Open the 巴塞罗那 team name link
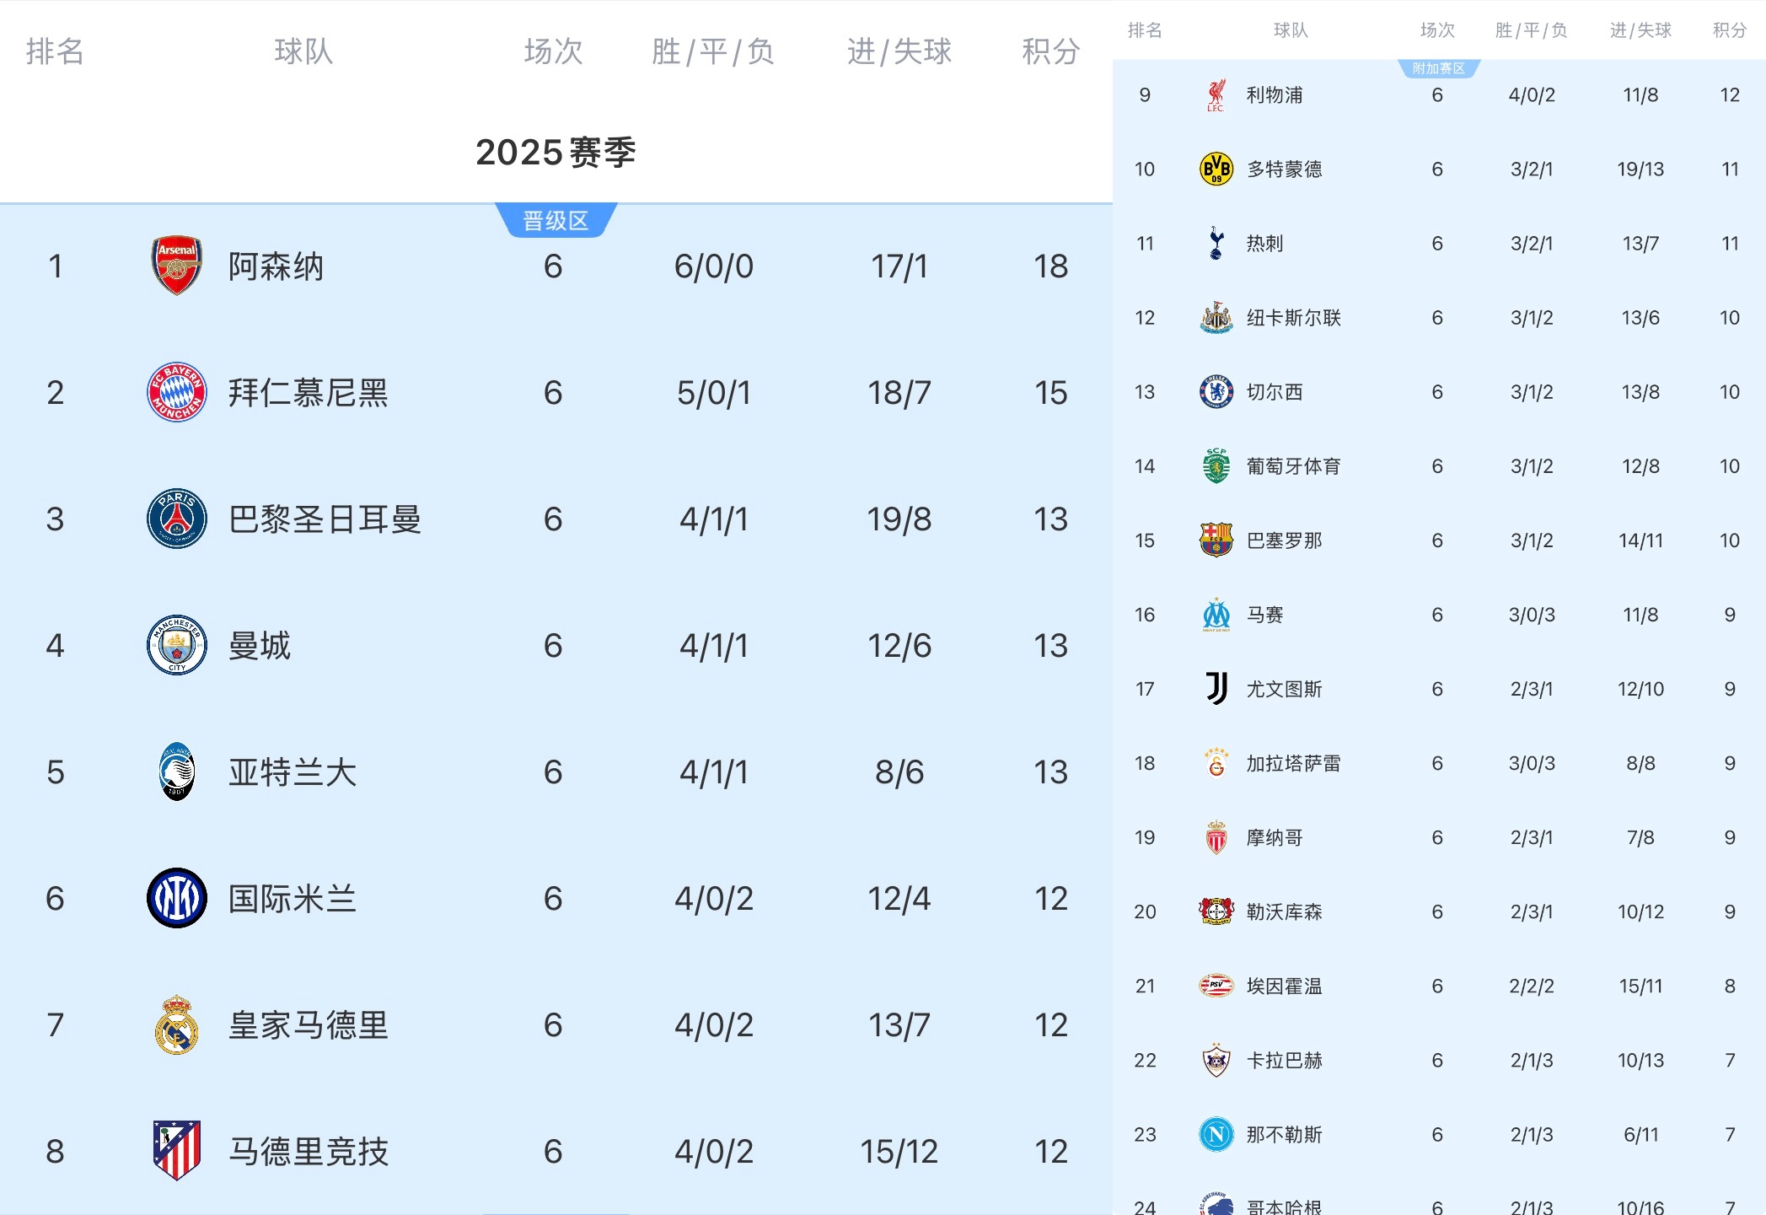The image size is (1766, 1215). [x=1284, y=540]
